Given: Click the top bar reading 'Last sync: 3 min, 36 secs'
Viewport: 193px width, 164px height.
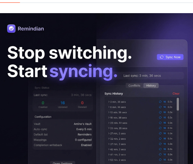Looking at the screenshot, I should point(142,76).
